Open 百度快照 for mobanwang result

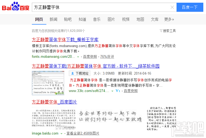[x=90, y=56]
